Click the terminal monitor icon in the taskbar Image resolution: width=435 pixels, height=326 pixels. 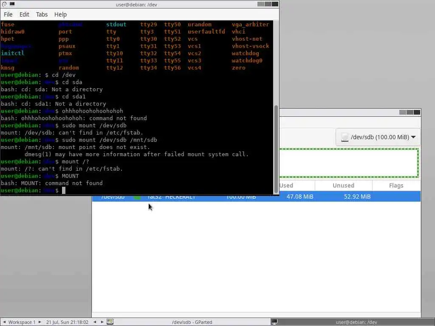click(x=274, y=322)
